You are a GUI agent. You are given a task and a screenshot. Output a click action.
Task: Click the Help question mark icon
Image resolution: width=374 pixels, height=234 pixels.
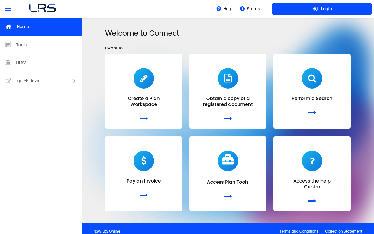coord(219,9)
